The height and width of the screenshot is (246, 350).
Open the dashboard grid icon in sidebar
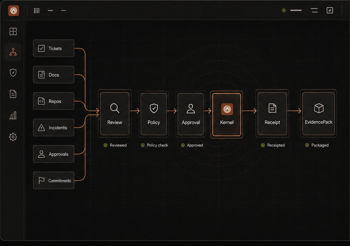click(x=13, y=31)
